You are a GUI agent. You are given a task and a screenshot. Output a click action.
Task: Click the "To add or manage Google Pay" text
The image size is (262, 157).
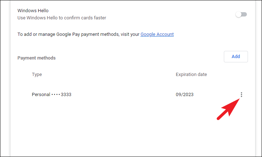[x=54, y=34]
